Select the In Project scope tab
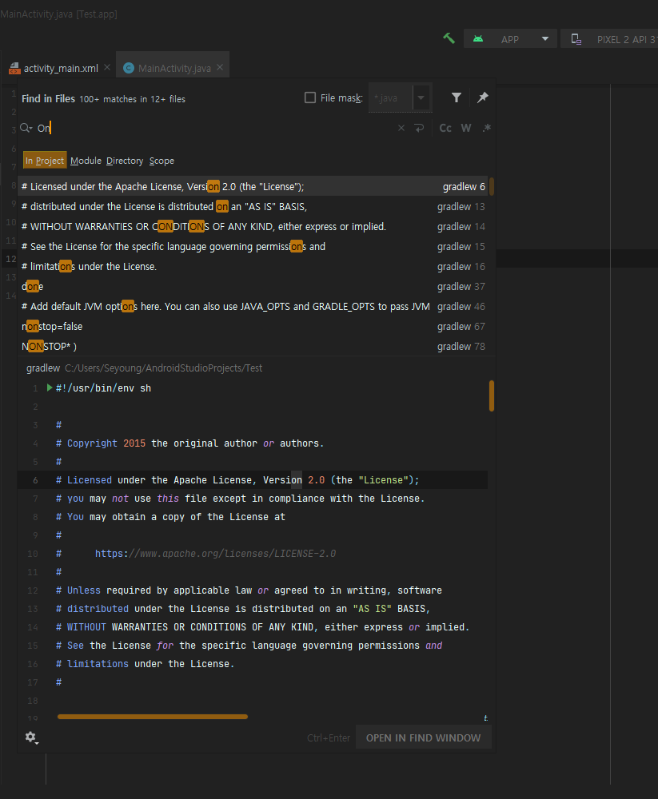Image resolution: width=658 pixels, height=799 pixels. click(x=45, y=161)
